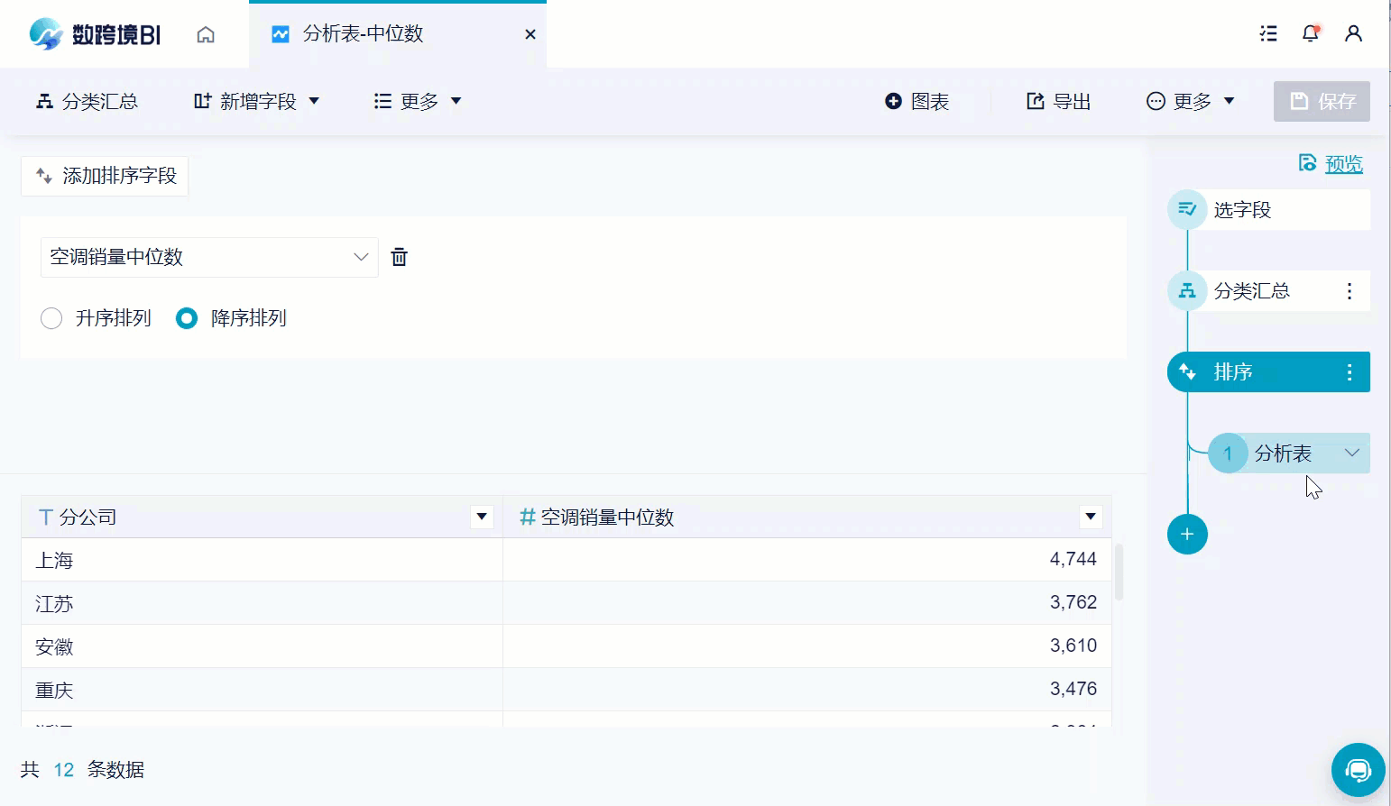Click the 保存 save button
The height and width of the screenshot is (806, 1391).
1322,101
